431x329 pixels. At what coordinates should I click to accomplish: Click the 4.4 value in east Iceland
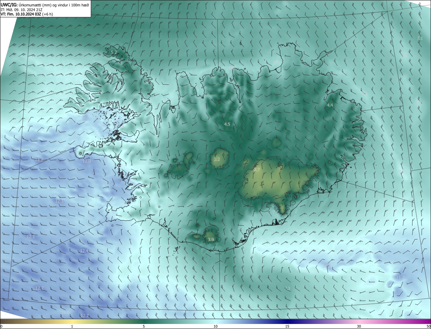[330, 105]
